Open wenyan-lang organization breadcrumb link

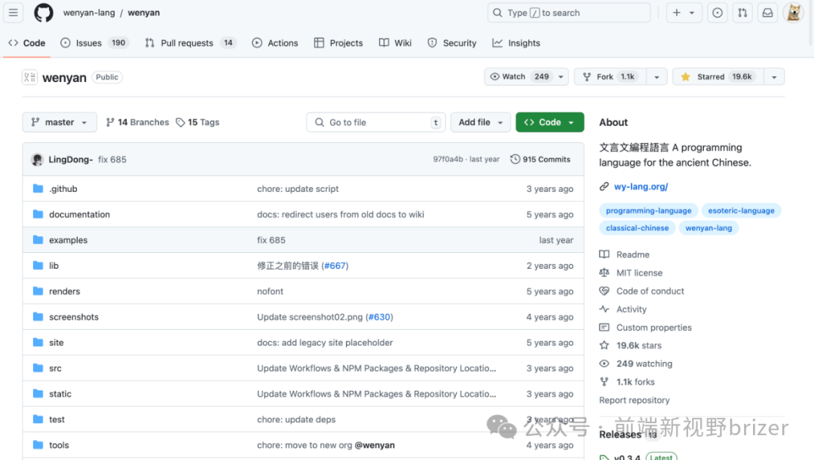(89, 13)
